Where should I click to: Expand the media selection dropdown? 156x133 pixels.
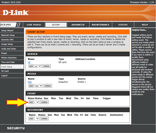(x=38, y=86)
